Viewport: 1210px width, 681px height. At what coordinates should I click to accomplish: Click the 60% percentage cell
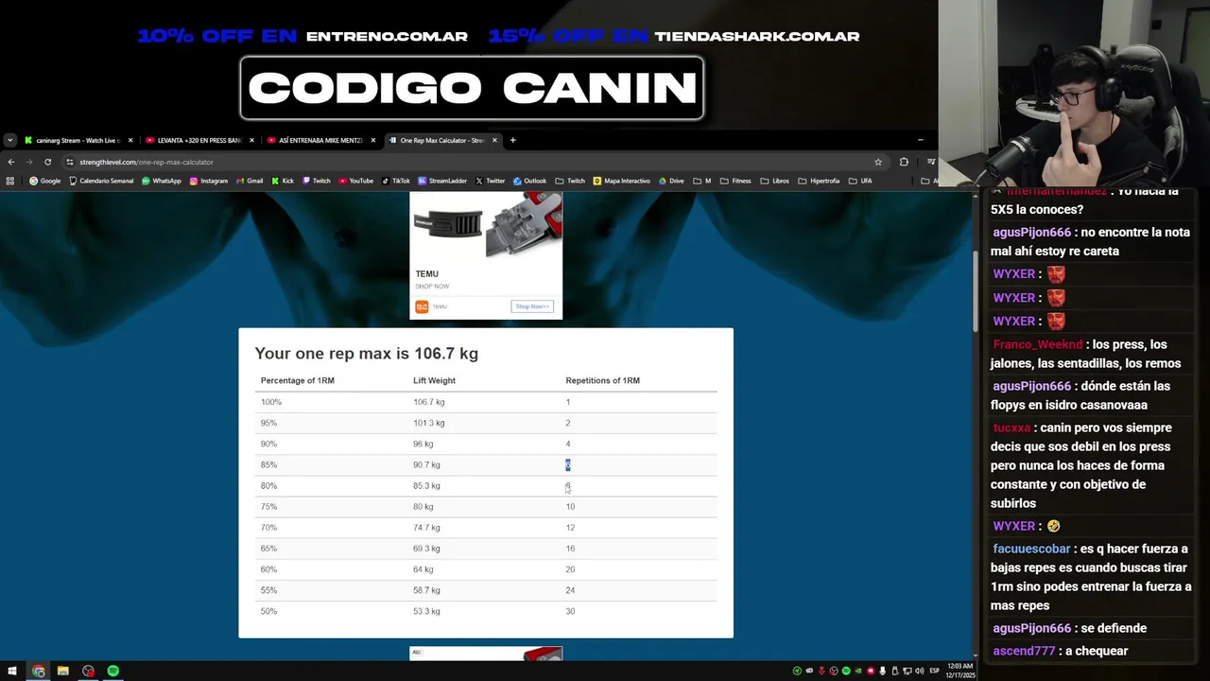point(268,569)
